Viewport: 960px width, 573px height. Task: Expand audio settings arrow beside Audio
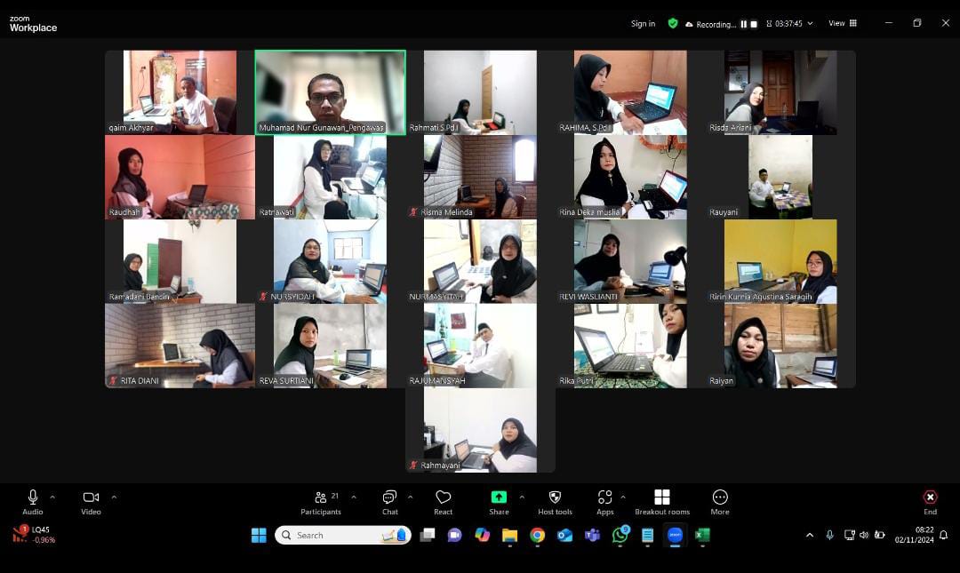52,497
